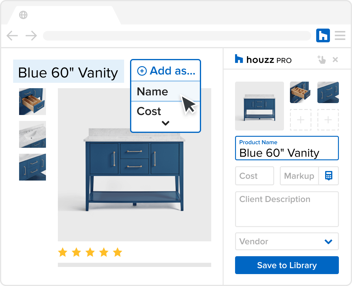Expand more options with the chevron below Cost
The image size is (352, 286).
[x=166, y=123]
